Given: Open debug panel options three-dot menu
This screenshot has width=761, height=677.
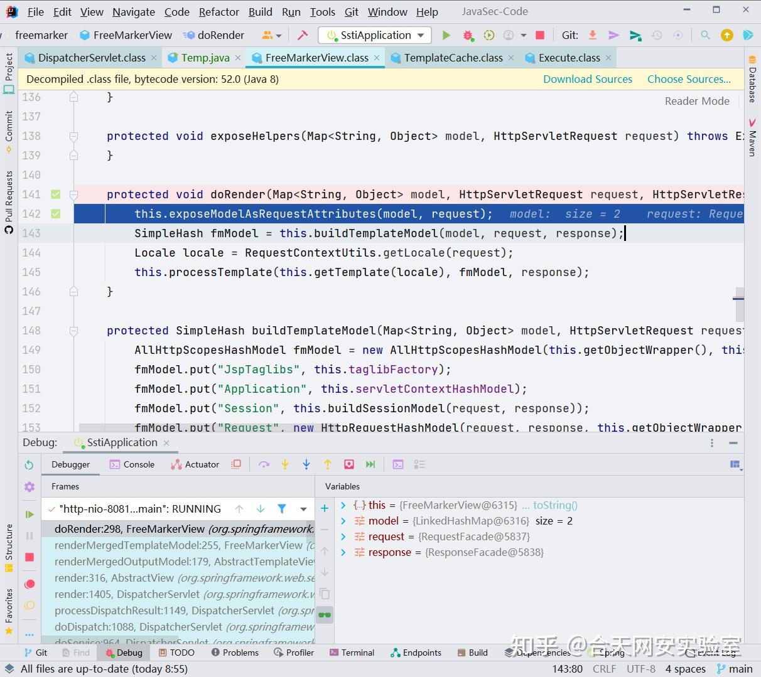Looking at the screenshot, I should click(x=711, y=443).
